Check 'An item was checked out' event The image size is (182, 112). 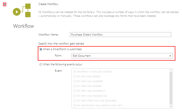tap(75, 95)
